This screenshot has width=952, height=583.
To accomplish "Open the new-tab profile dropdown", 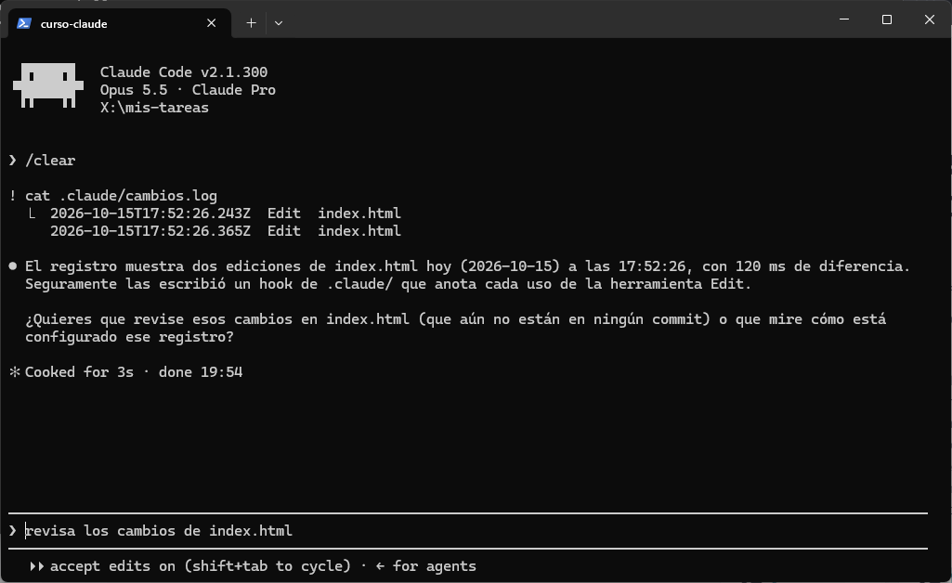I will [x=278, y=23].
